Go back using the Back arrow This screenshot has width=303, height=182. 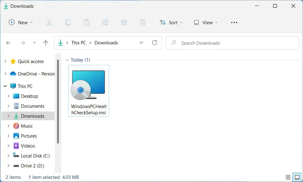pos(8,43)
